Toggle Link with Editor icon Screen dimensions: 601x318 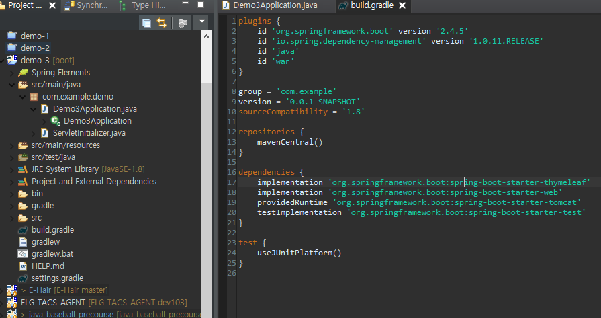pos(162,23)
